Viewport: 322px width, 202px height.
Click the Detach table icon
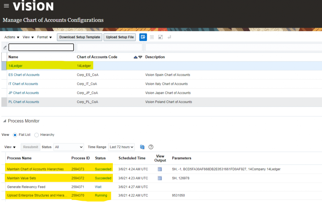pos(160,37)
